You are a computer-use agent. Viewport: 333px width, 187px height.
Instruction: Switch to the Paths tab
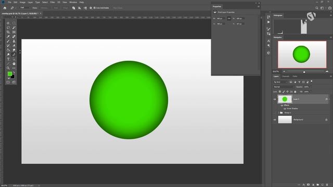[295, 76]
